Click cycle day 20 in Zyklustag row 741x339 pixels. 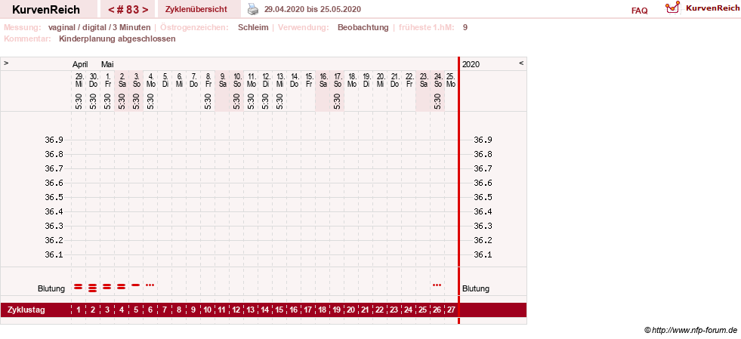point(351,310)
